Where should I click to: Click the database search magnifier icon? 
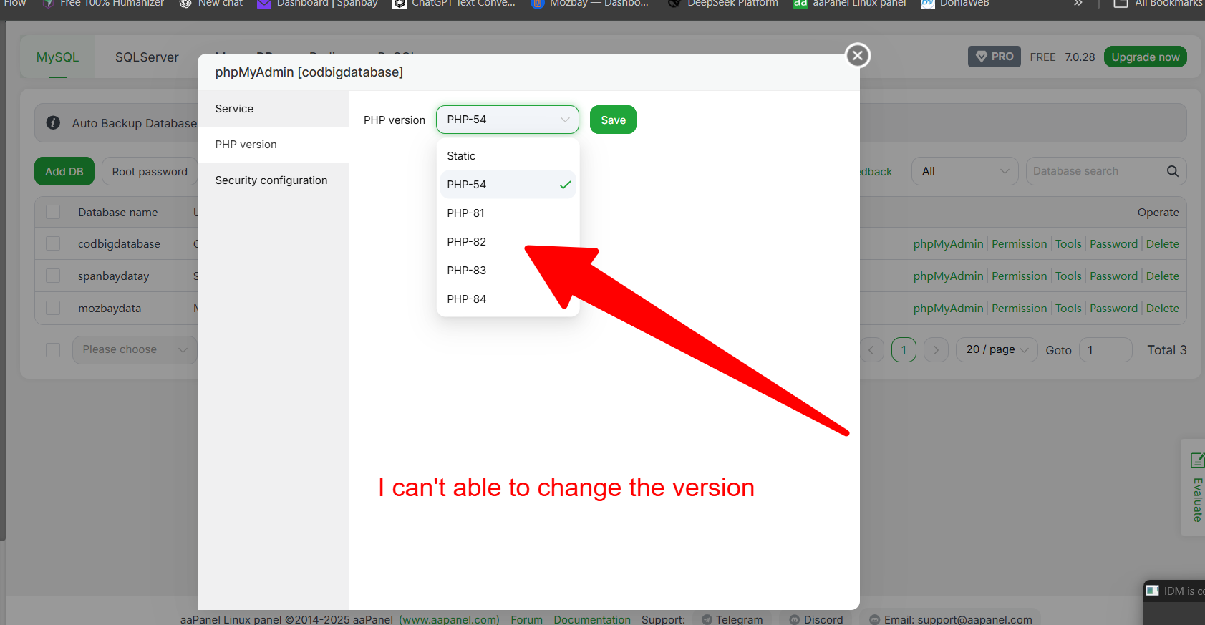[1172, 171]
